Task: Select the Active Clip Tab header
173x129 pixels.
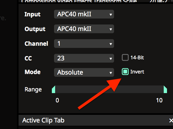Action: click(x=43, y=120)
